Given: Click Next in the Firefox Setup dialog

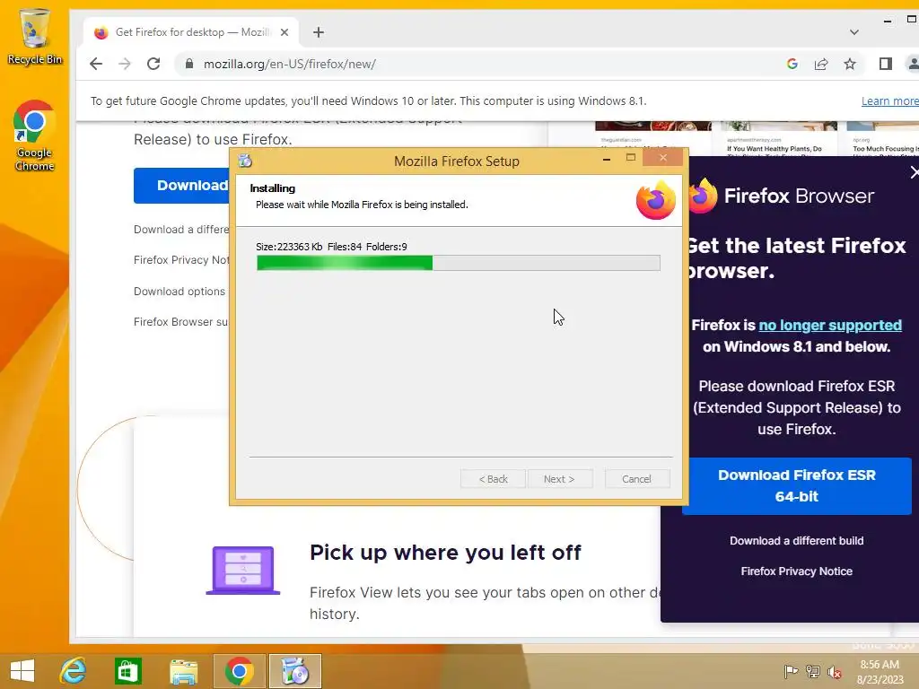Looking at the screenshot, I should pyautogui.click(x=560, y=479).
